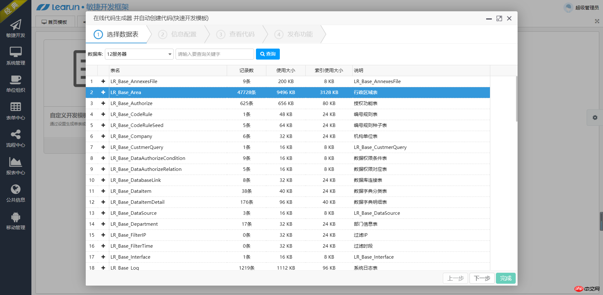Click the 超级管理员 user avatar
Image resolution: width=603 pixels, height=295 pixels.
pyautogui.click(x=568, y=8)
